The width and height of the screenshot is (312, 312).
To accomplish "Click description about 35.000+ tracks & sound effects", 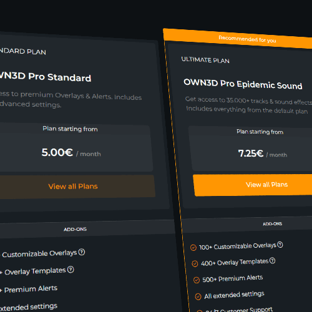I will pos(248,105).
